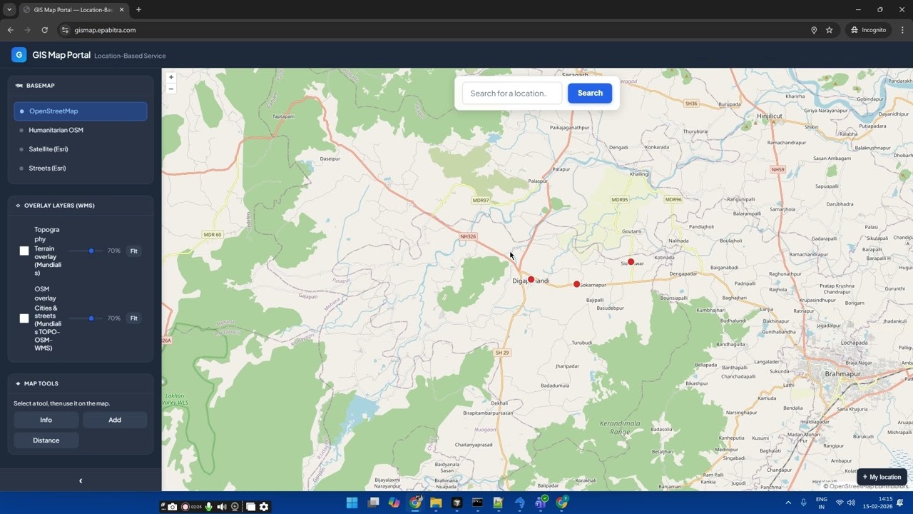Open the Copilot icon in the taskbar
The width and height of the screenshot is (913, 514).
pos(394,503)
